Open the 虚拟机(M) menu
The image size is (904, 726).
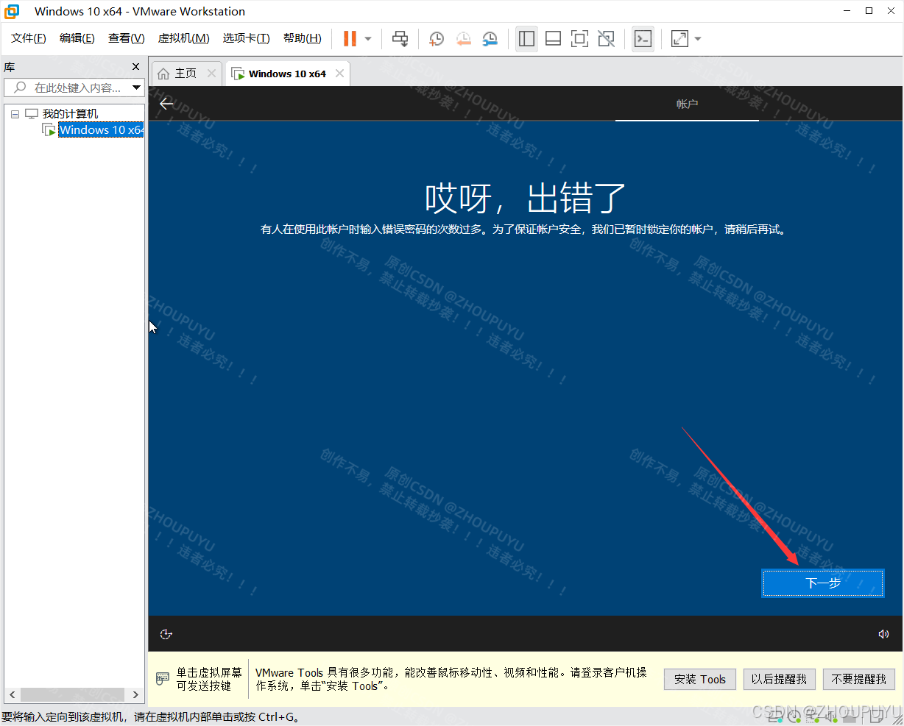[184, 38]
